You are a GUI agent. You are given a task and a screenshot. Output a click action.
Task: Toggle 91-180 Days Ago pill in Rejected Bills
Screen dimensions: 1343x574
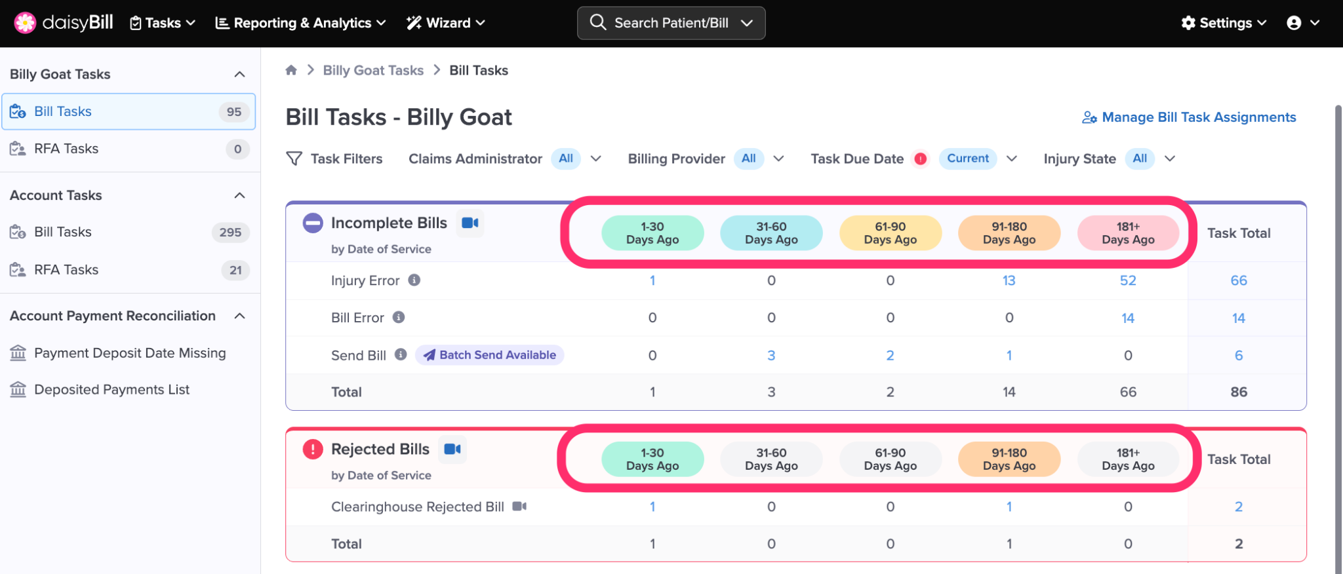tap(1009, 459)
